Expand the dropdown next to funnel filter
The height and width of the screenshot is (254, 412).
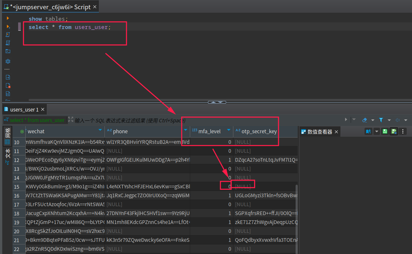tap(389, 120)
